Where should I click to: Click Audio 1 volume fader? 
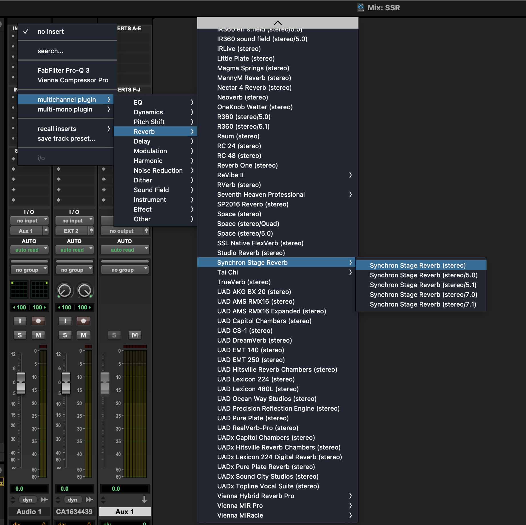pyautogui.click(x=21, y=383)
